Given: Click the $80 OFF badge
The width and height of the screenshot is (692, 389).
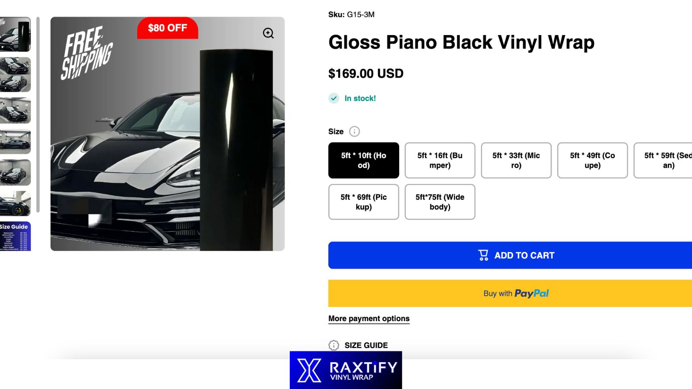Looking at the screenshot, I should [x=167, y=28].
